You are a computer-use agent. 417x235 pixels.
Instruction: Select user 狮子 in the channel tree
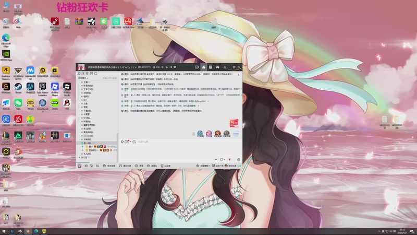pyautogui.click(x=91, y=147)
